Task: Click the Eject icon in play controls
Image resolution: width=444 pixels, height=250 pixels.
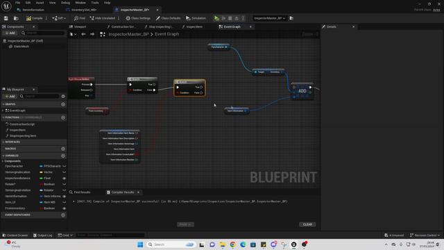Action: 237,18
